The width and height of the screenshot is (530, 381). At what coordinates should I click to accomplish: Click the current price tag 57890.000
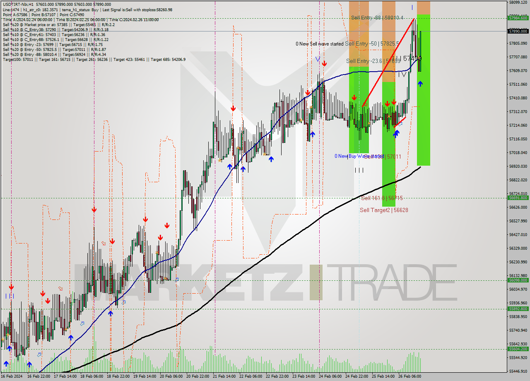click(x=518, y=31)
